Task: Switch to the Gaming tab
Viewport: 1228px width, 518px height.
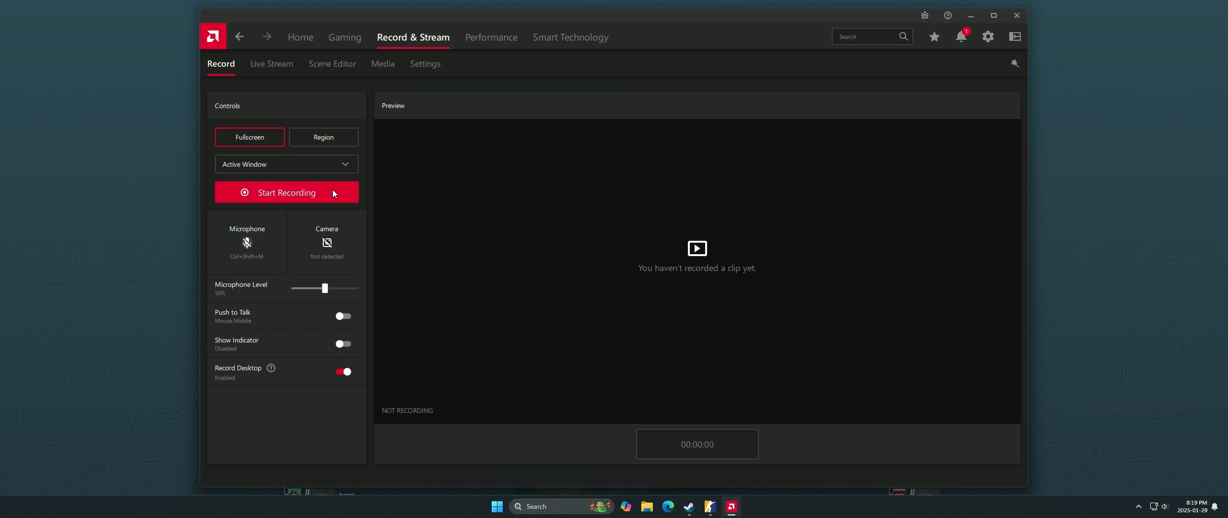Action: coord(344,37)
